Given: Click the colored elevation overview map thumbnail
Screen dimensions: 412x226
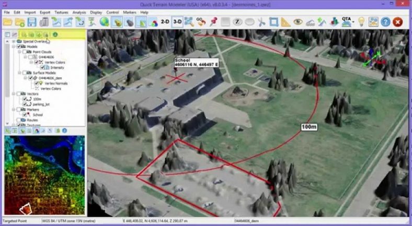Looking at the screenshot, I should (x=43, y=175).
